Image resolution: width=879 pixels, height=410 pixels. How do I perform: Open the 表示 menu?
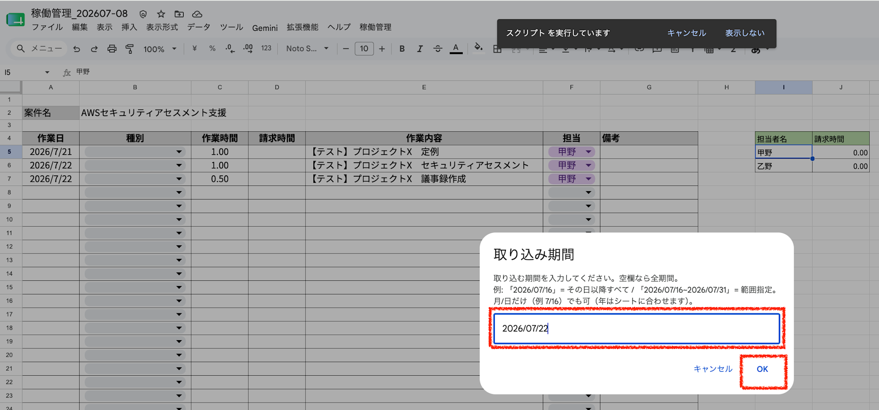click(x=105, y=27)
